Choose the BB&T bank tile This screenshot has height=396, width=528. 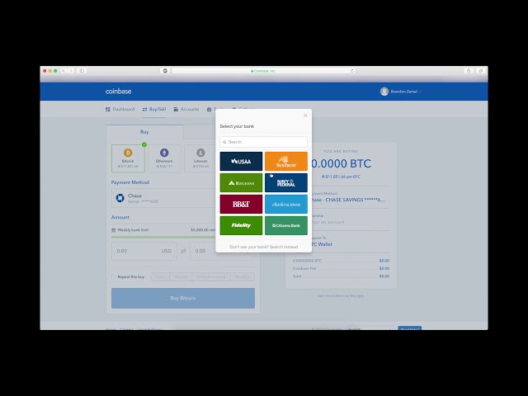click(x=241, y=204)
